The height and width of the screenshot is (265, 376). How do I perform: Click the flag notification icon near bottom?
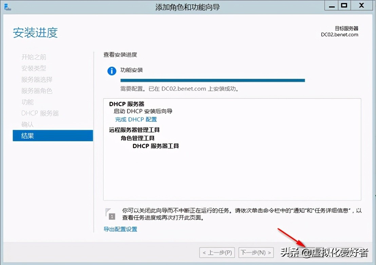(110, 214)
